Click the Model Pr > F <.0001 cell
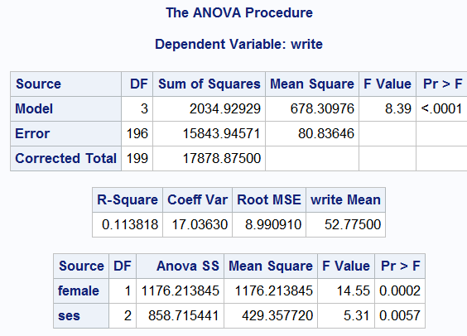Screen dimensions: 467x336 click(441, 108)
